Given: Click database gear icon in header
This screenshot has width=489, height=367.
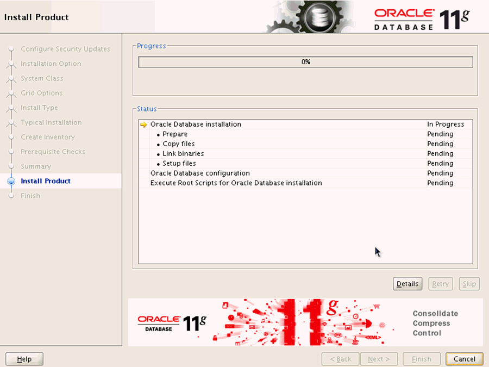Looking at the screenshot, I should 320,16.
